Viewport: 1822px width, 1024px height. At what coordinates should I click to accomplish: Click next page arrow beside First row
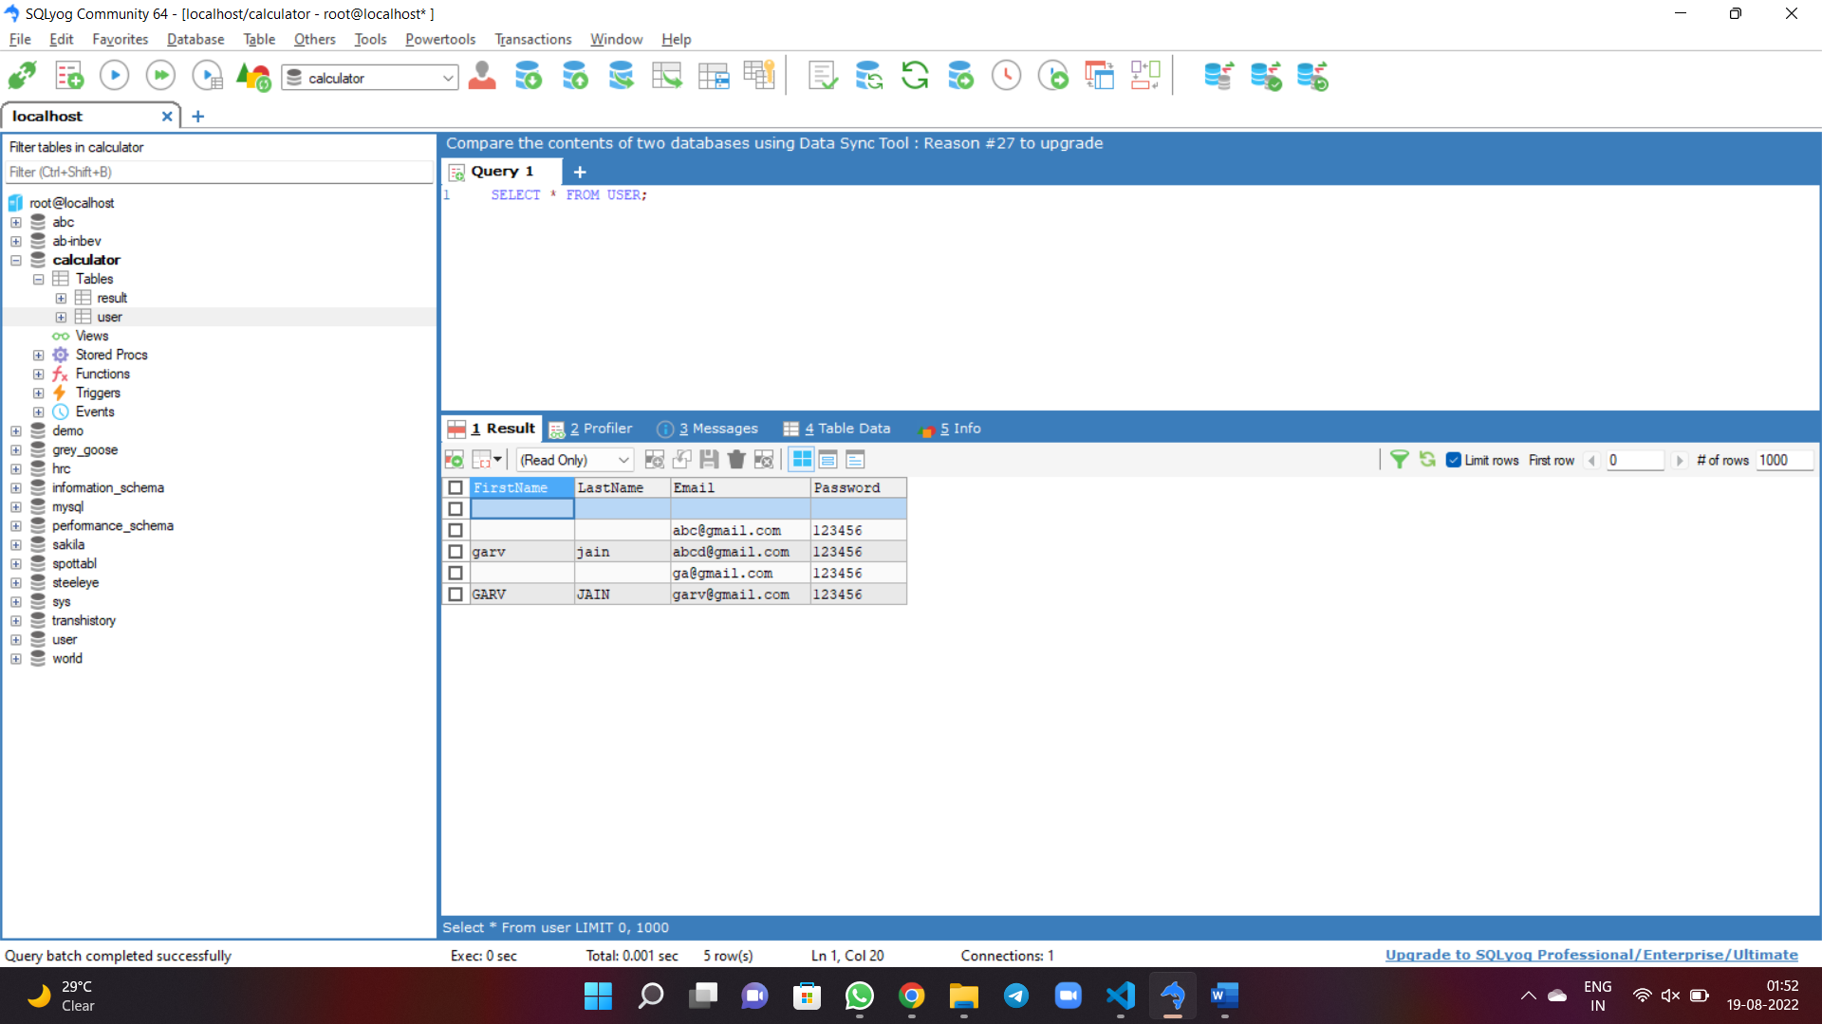click(x=1680, y=460)
